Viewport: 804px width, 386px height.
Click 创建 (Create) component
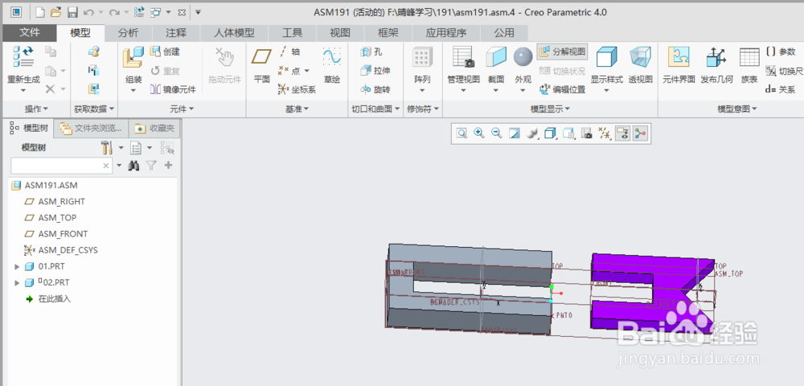click(x=165, y=51)
